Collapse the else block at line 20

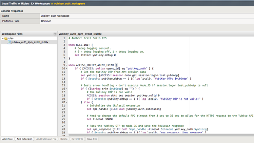click(x=66, y=102)
